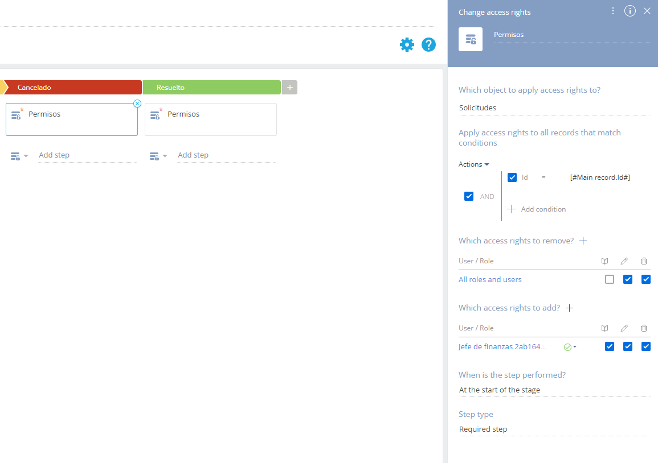Edit the [#Main record.Id#] value
Viewport: 658px width, 463px height.
click(600, 177)
